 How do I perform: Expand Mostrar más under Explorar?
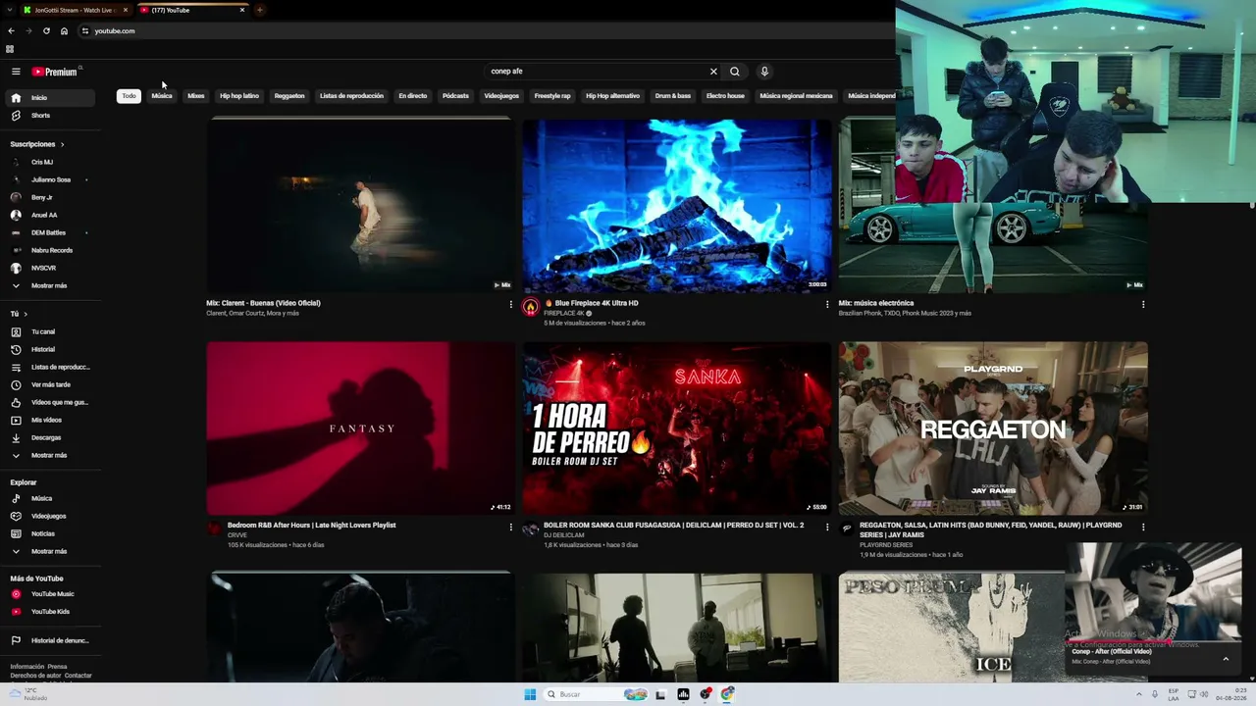coord(48,552)
